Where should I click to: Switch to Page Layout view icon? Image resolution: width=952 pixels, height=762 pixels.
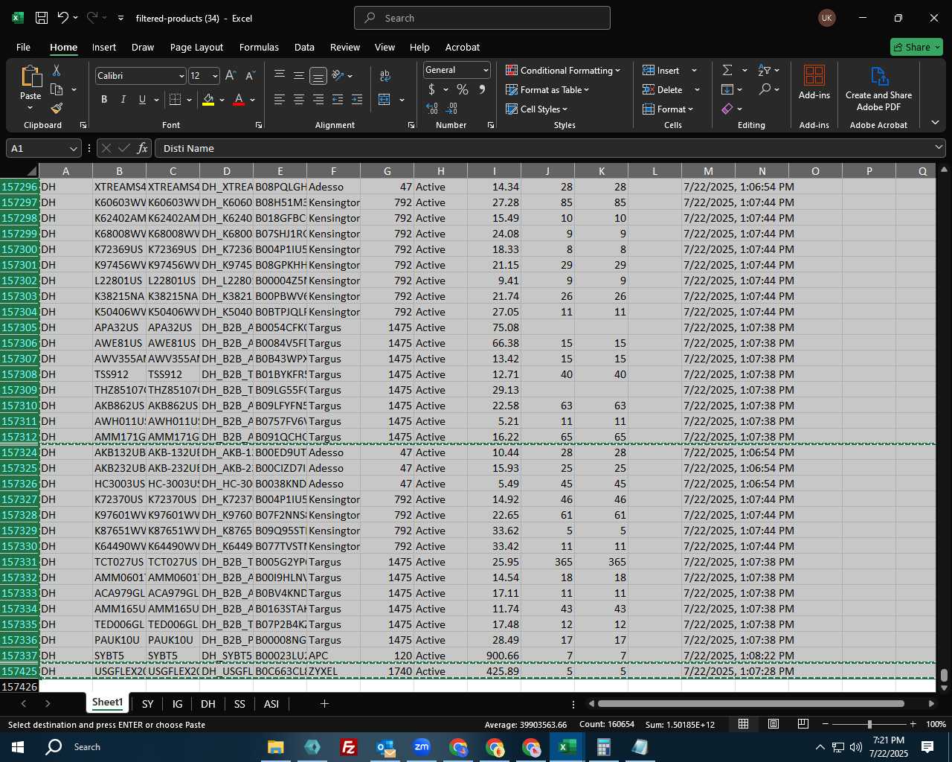(773, 724)
